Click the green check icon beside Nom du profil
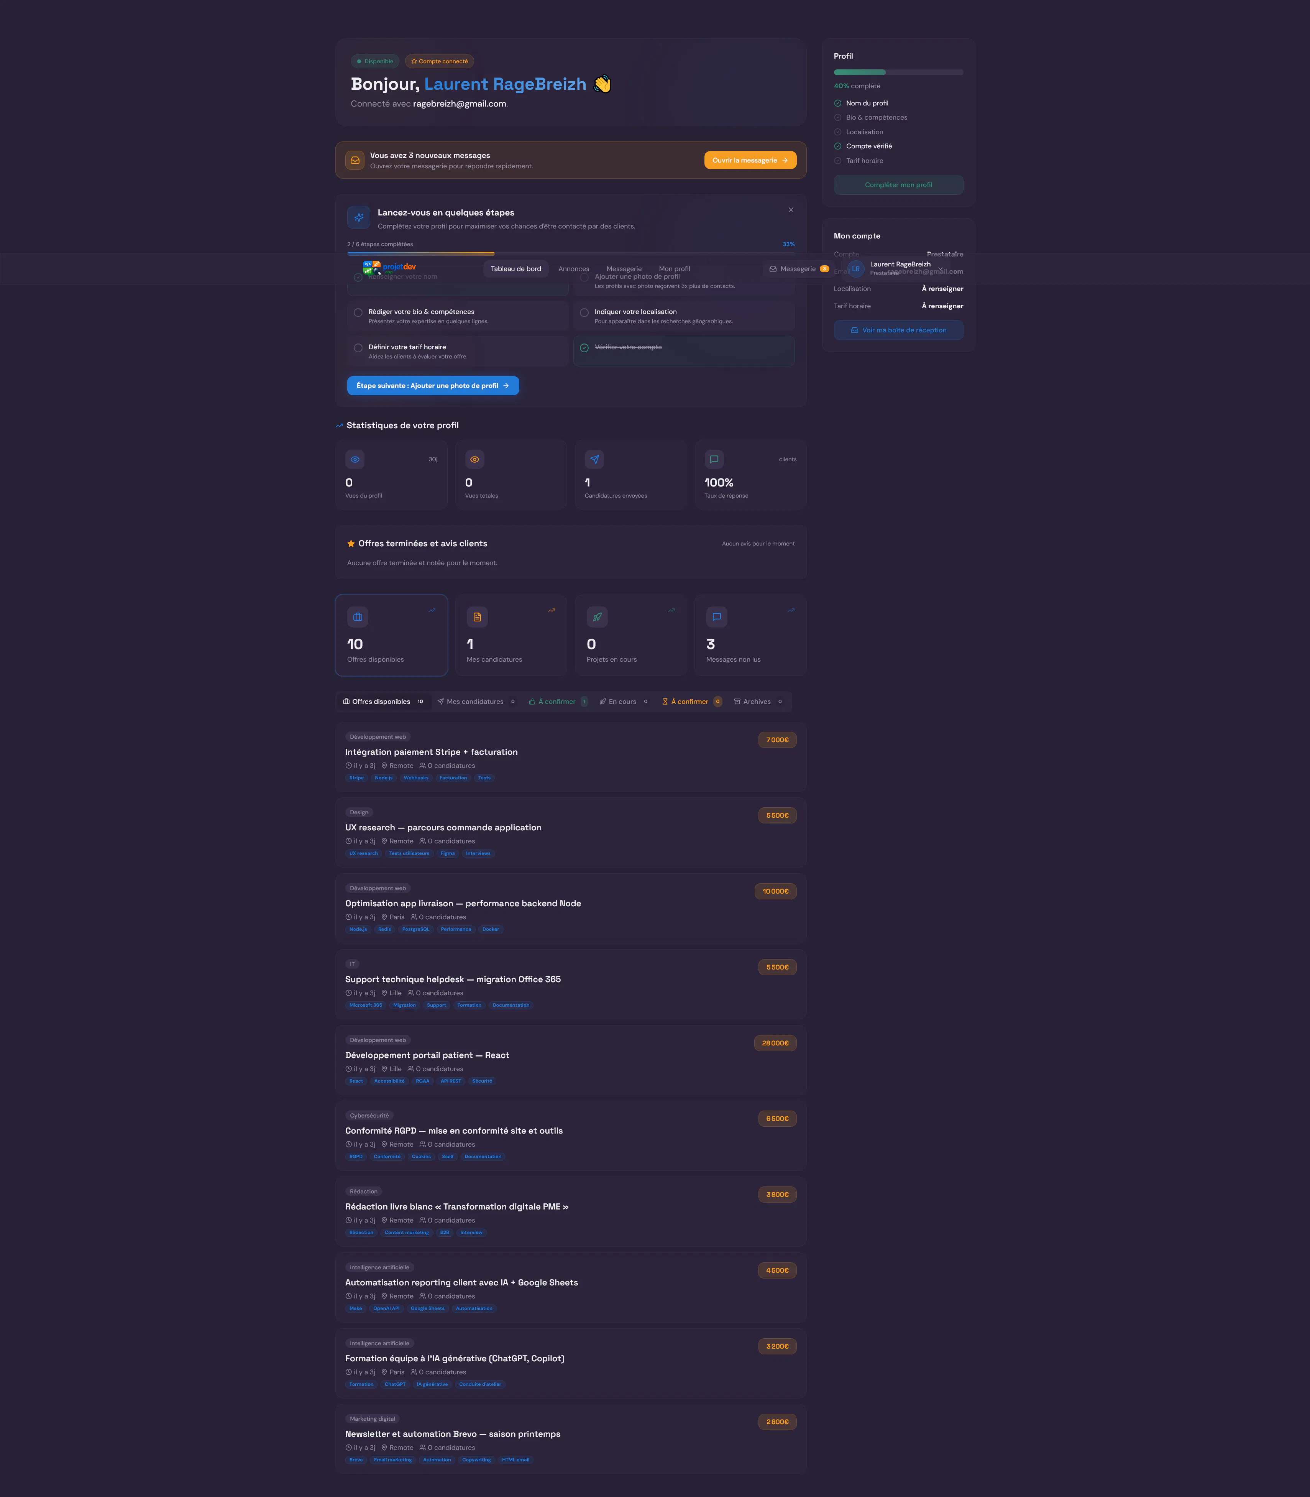 tap(838, 103)
